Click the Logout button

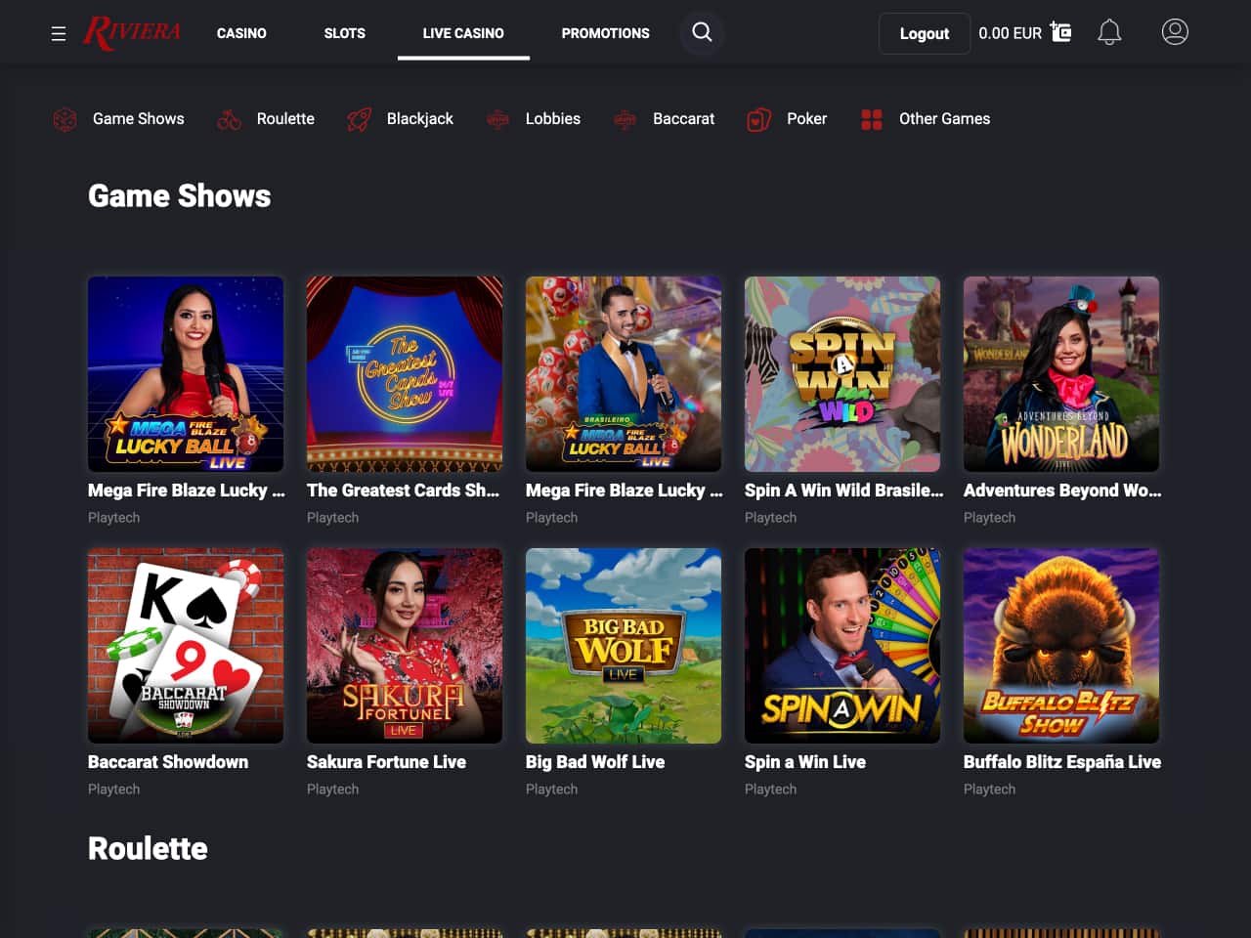click(925, 33)
